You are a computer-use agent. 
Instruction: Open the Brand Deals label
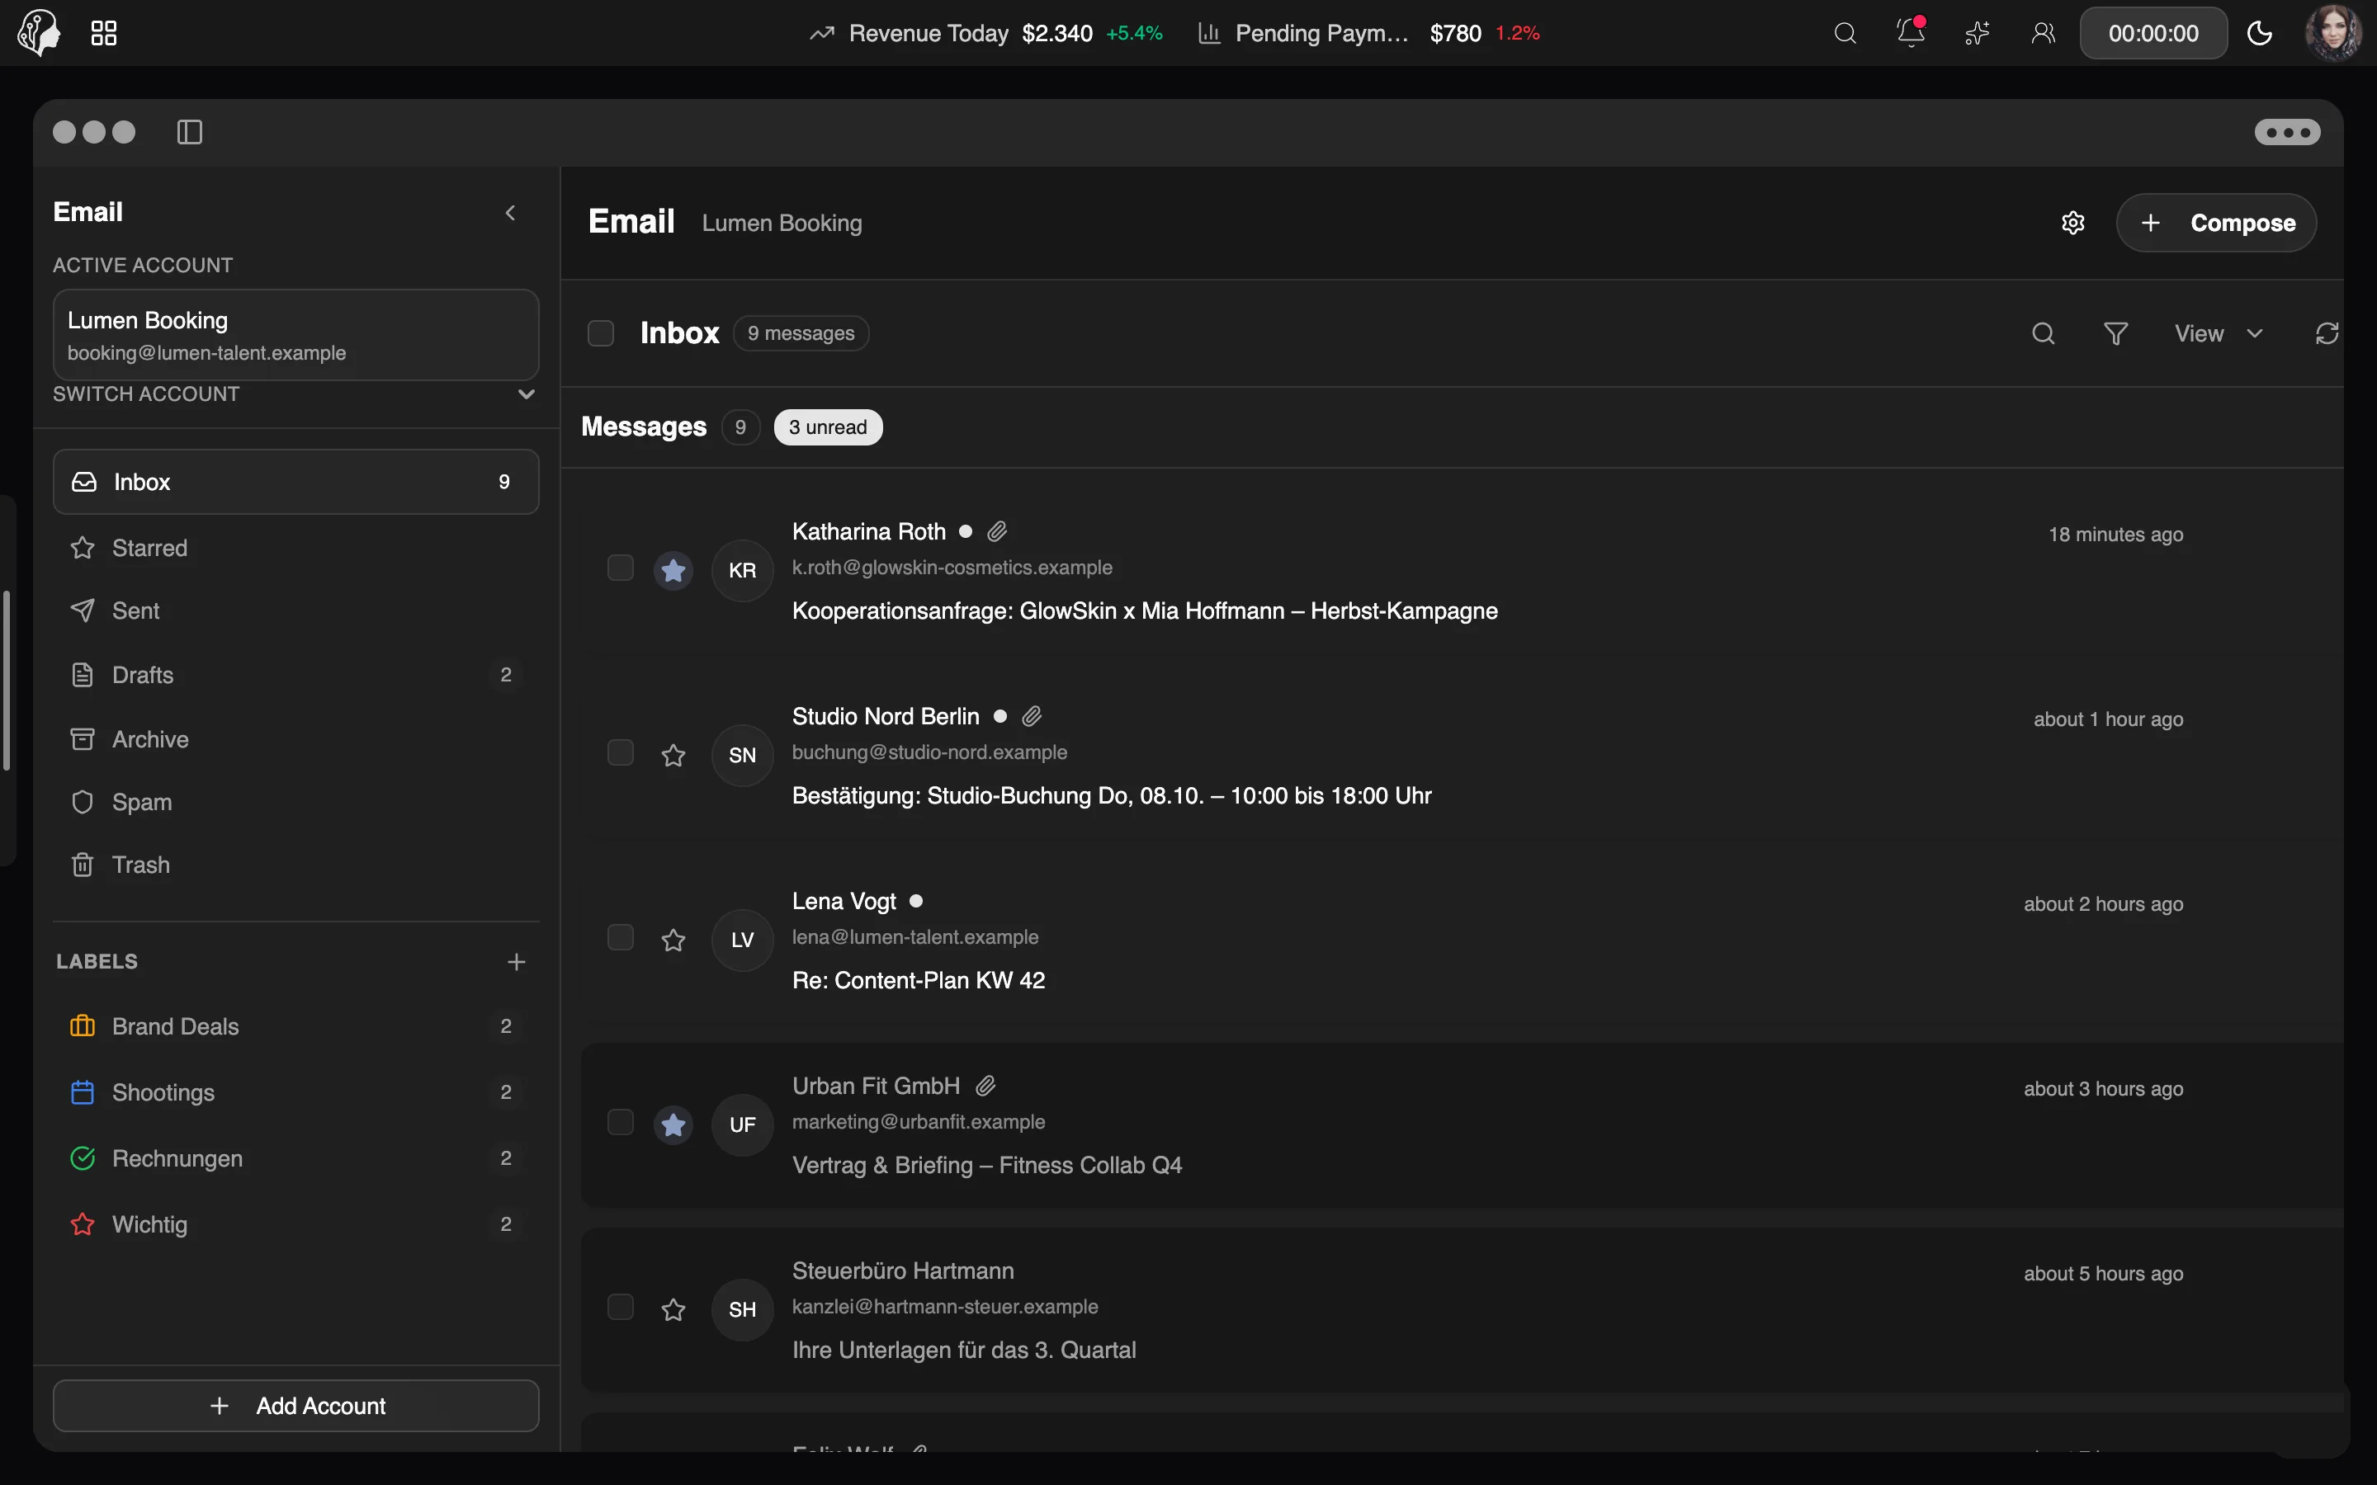click(x=295, y=1026)
